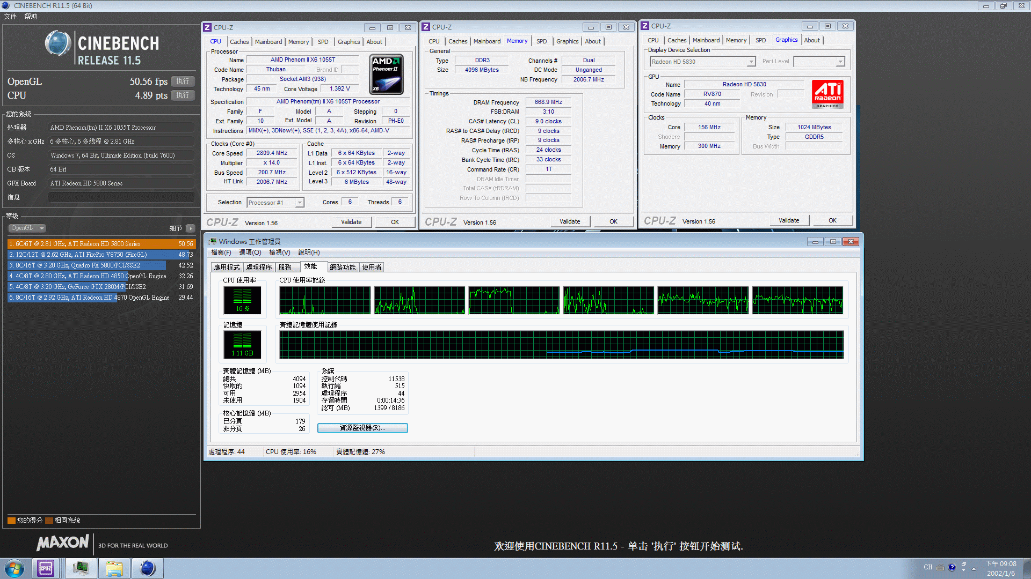Click the first CPU-Z window title icon

point(207,27)
